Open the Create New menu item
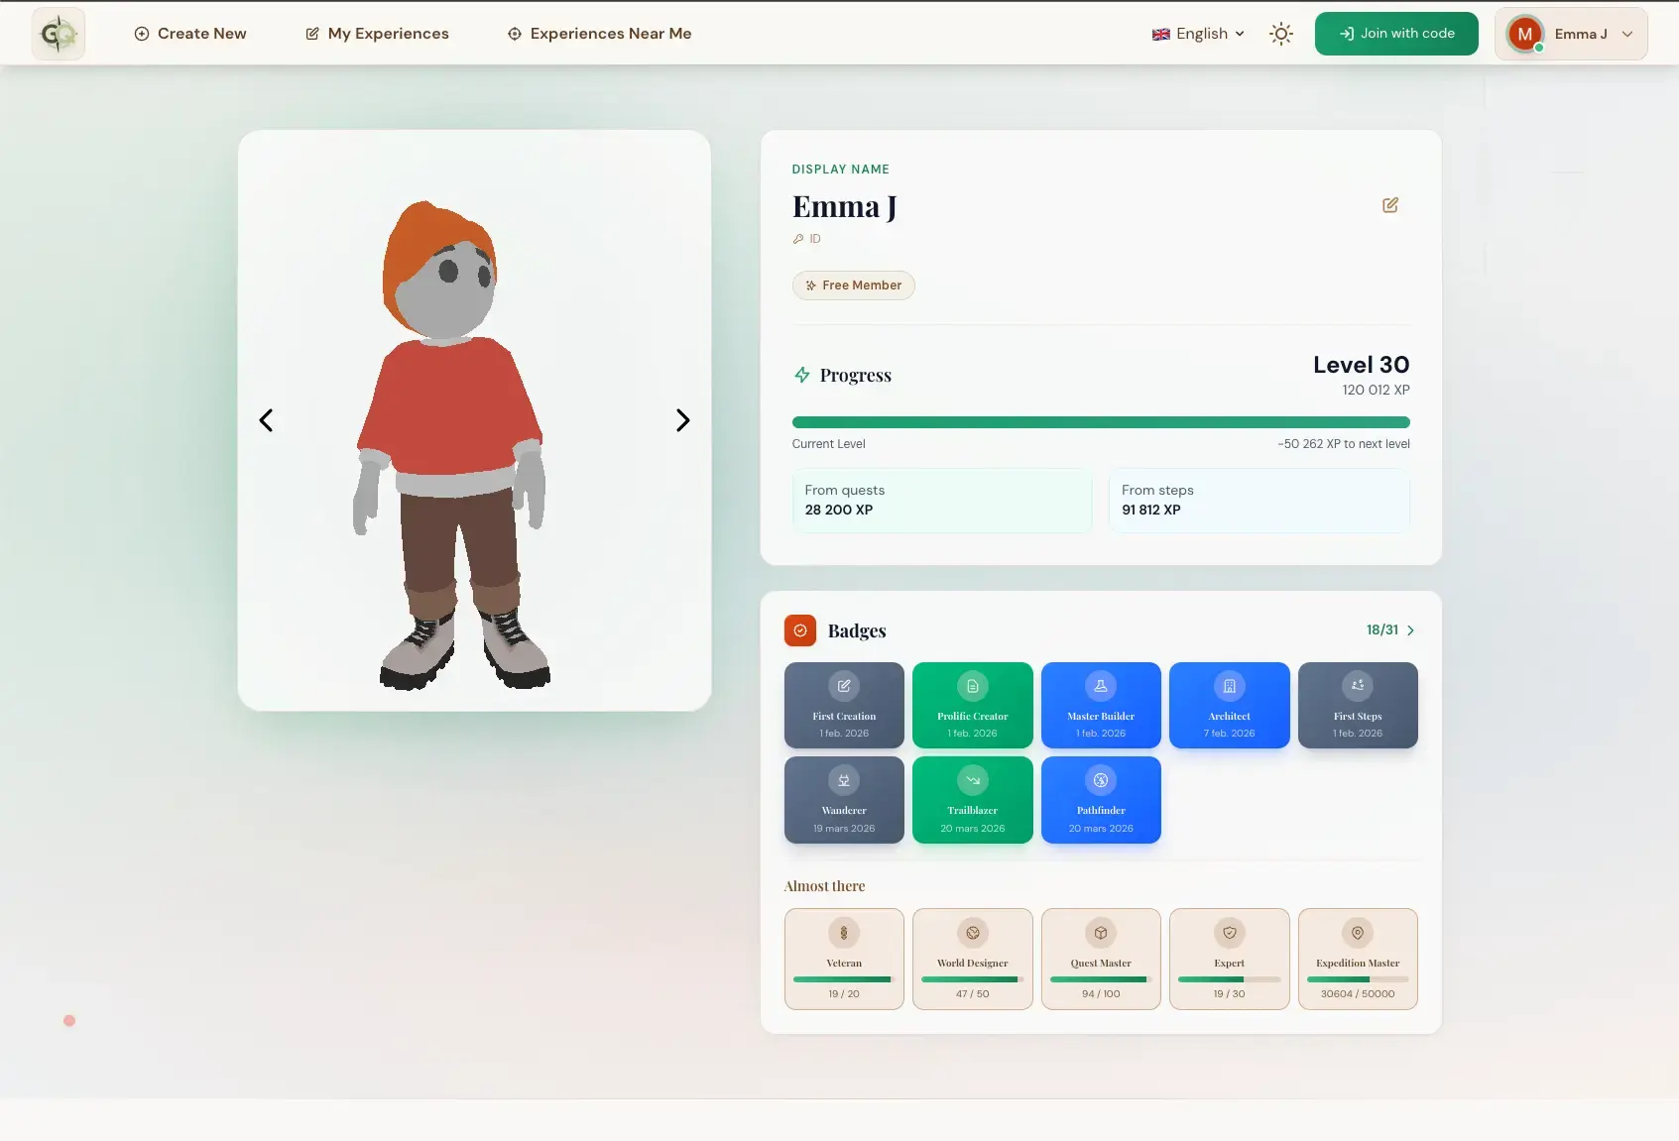Viewport: 1679px width, 1141px height. tap(190, 34)
